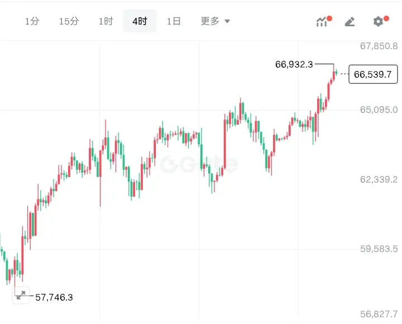Select the 4时 interval tab
This screenshot has width=402, height=324.
click(x=140, y=21)
